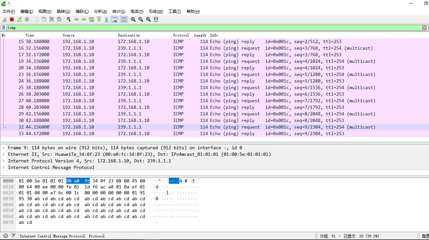Image resolution: width=429 pixels, height=240 pixels.
Task: Click the expert information circle in status bar
Action: 6,236
